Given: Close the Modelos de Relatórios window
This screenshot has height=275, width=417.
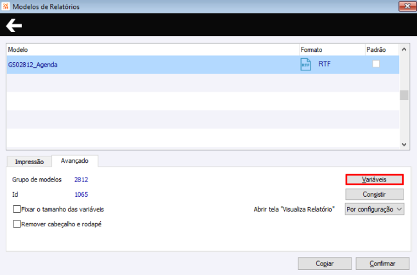Looking at the screenshot, I should [407, 6].
